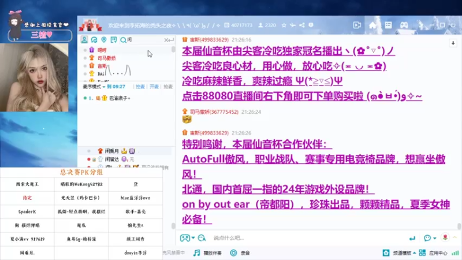Open the channel bulletin board icon

[x=113, y=39]
